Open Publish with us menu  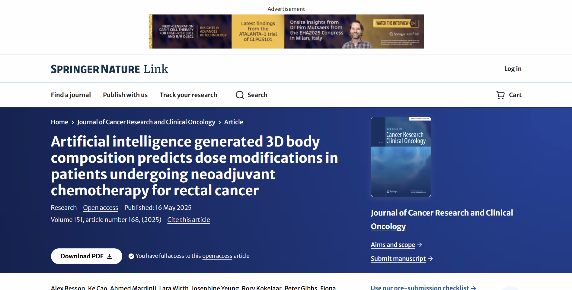pos(125,95)
